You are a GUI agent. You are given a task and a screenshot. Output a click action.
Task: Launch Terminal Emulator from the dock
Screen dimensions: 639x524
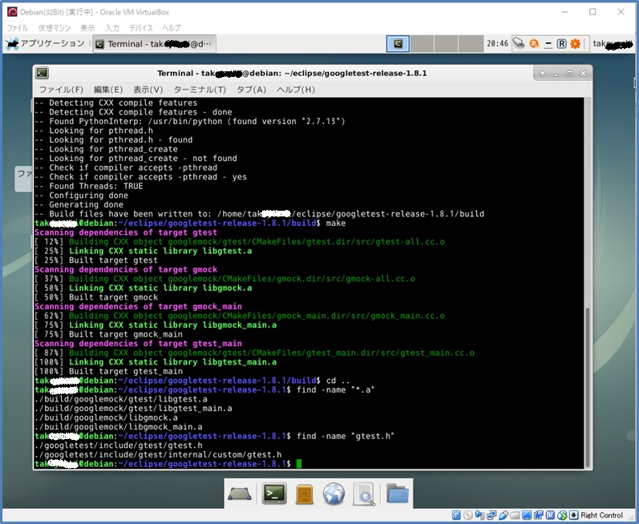click(274, 494)
